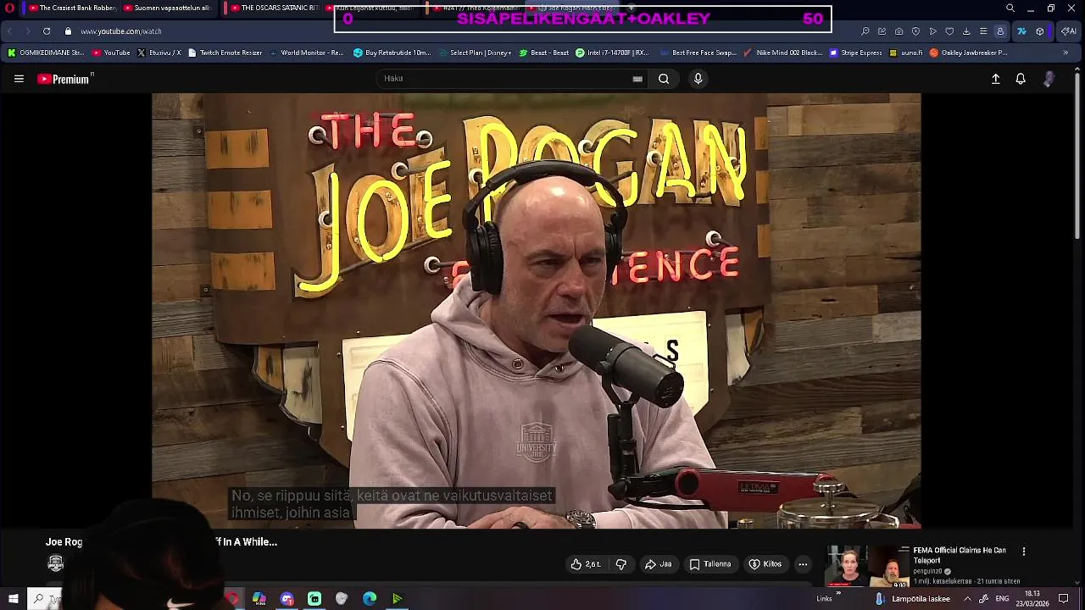
Task: Open the Etusivu / X bookmark
Action: (x=159, y=53)
